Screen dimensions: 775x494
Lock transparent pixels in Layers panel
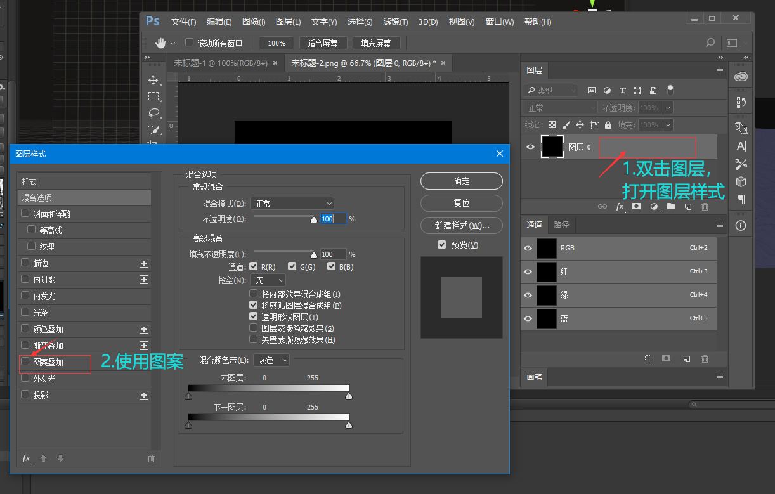click(552, 125)
